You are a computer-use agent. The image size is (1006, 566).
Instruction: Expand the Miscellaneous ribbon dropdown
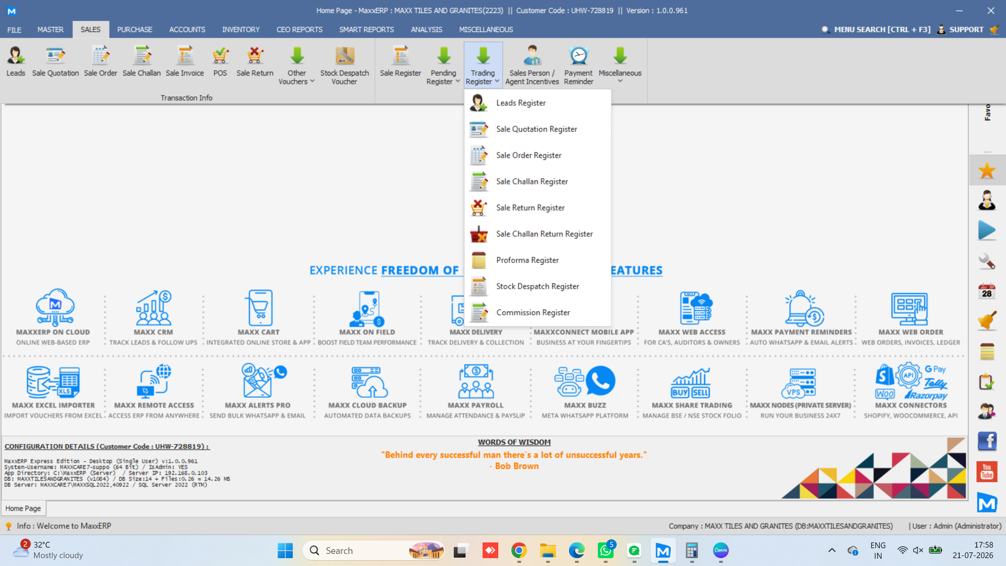click(620, 66)
